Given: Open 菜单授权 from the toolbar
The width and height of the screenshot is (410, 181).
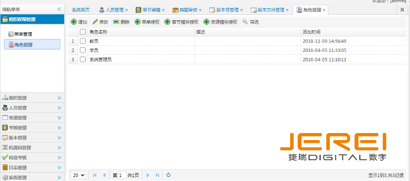Looking at the screenshot, I should [x=147, y=22].
